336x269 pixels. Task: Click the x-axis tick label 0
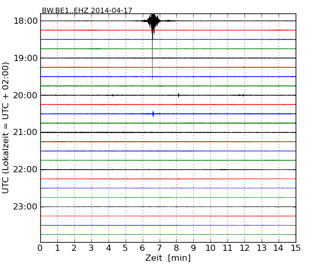pos(40,248)
